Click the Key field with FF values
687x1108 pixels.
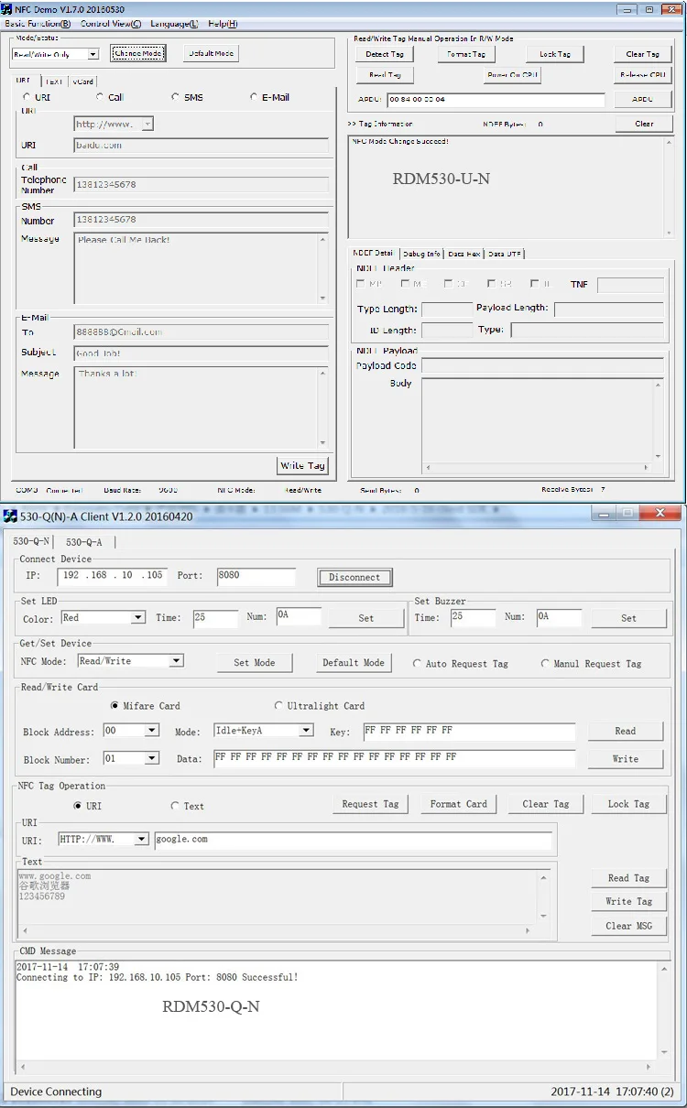[469, 731]
